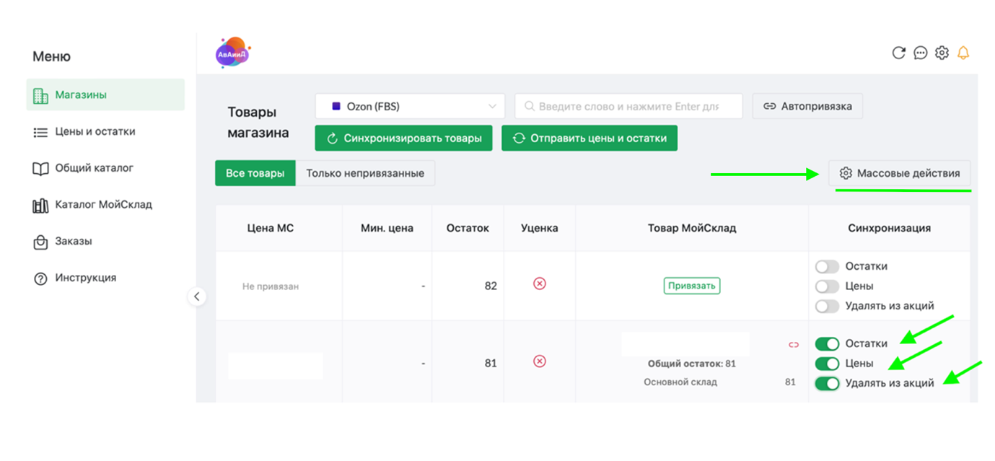
Task: Click red unlink icon next to product
Action: click(x=794, y=345)
